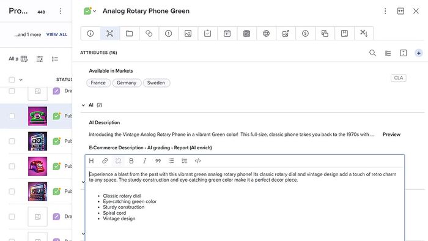Viewport: 428px width, 241px height.
Task: Search attributes with magnifier icon
Action: (x=372, y=53)
